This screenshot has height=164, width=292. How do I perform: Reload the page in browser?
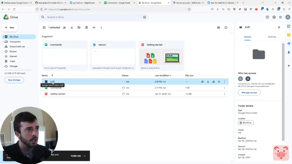pos(14,9)
